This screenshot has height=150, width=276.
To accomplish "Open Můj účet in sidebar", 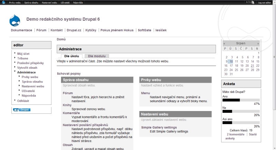I will 23,54.
